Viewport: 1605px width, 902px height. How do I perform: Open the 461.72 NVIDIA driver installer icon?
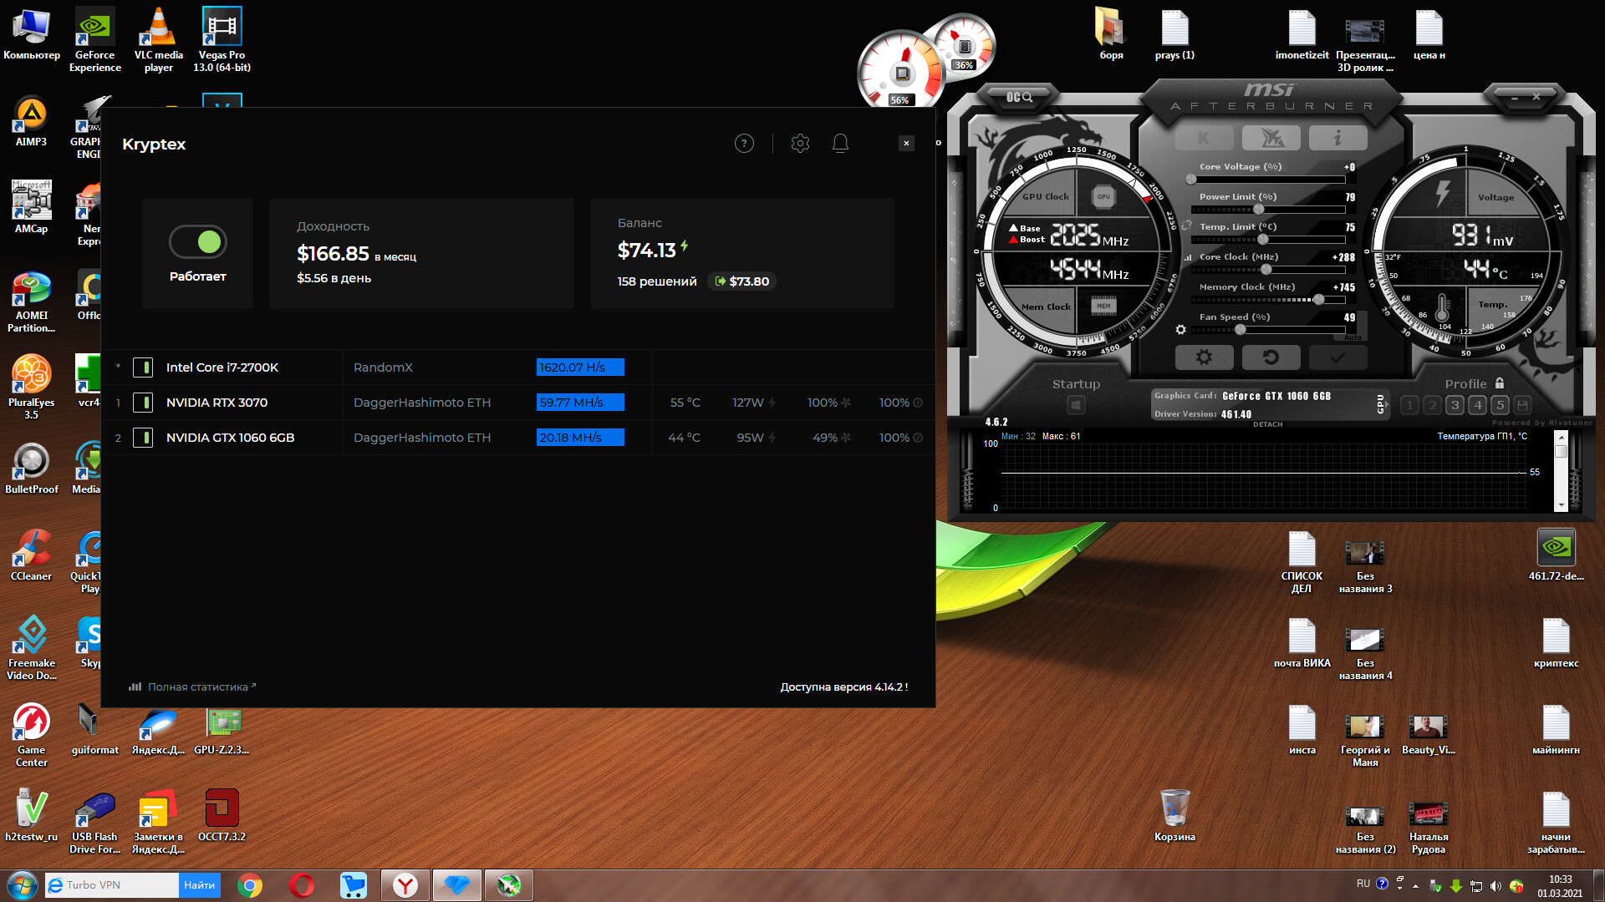1556,555
